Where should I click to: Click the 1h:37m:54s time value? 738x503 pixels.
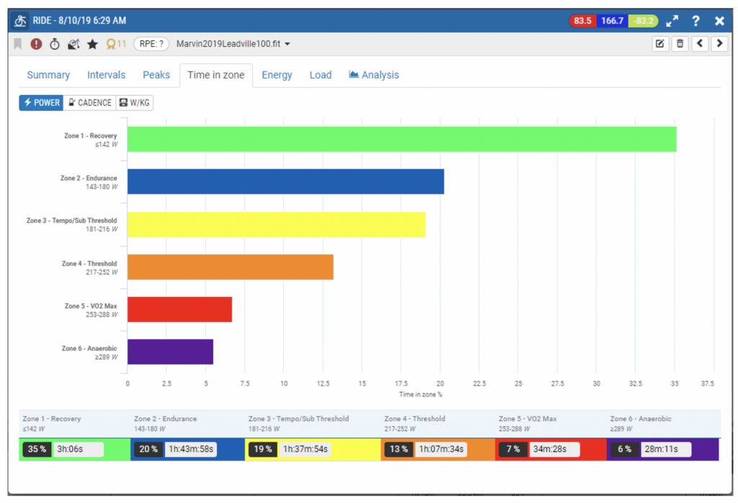(x=305, y=449)
